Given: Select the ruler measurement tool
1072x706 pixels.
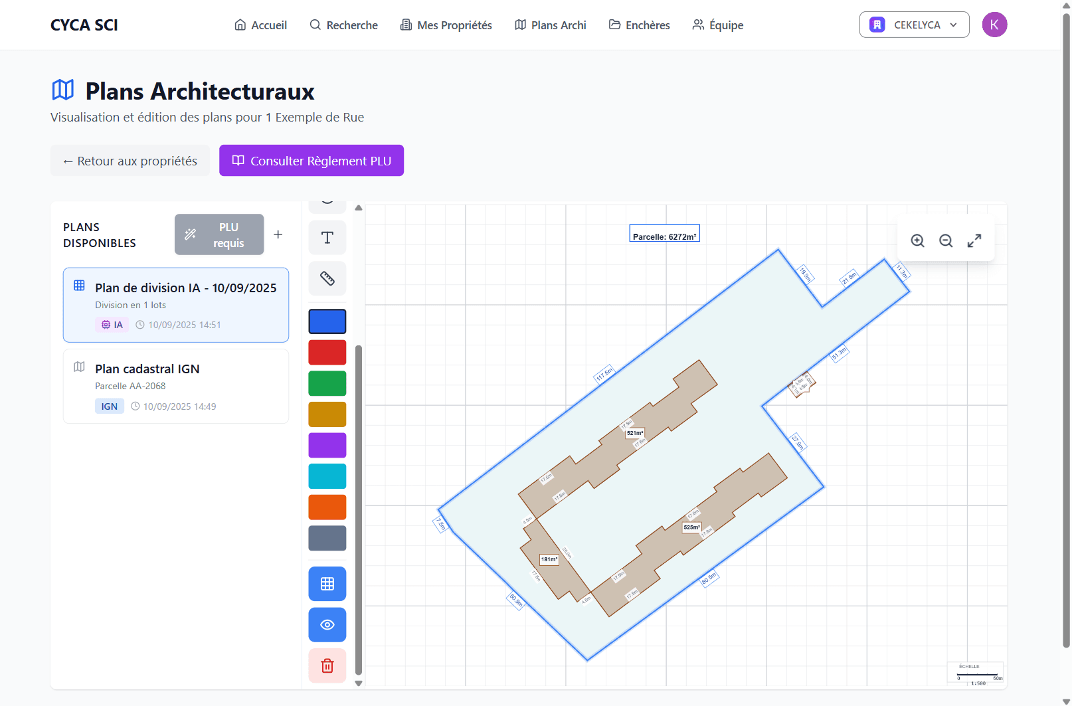Looking at the screenshot, I should pos(327,278).
